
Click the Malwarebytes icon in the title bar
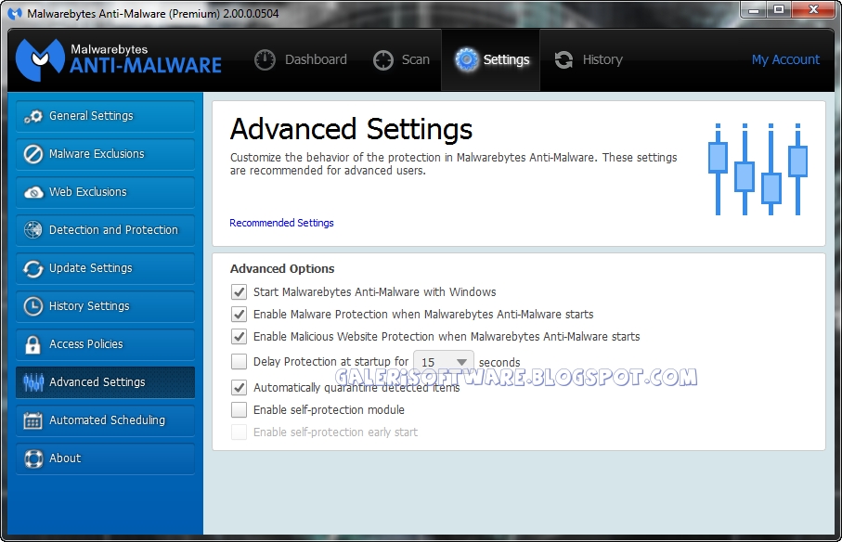point(15,13)
